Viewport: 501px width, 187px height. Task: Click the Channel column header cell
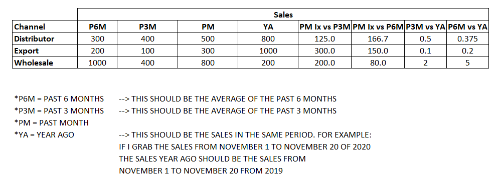click(x=45, y=27)
